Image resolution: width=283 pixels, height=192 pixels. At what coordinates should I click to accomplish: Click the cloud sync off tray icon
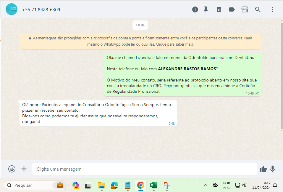(x=215, y=185)
